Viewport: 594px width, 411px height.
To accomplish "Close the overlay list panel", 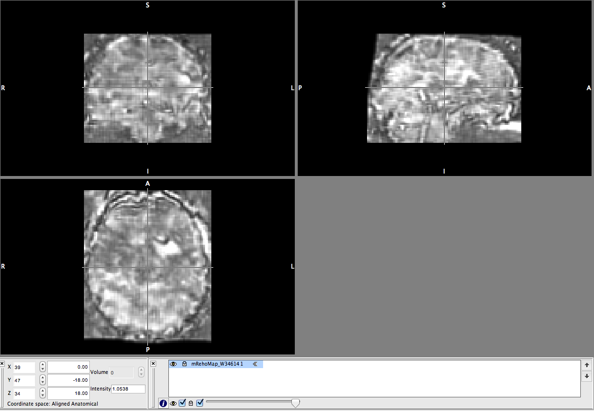I will [153, 364].
